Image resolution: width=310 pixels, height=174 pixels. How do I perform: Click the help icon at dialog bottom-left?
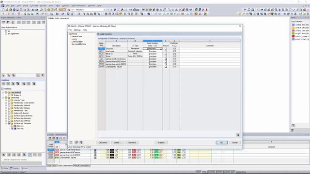click(71, 142)
